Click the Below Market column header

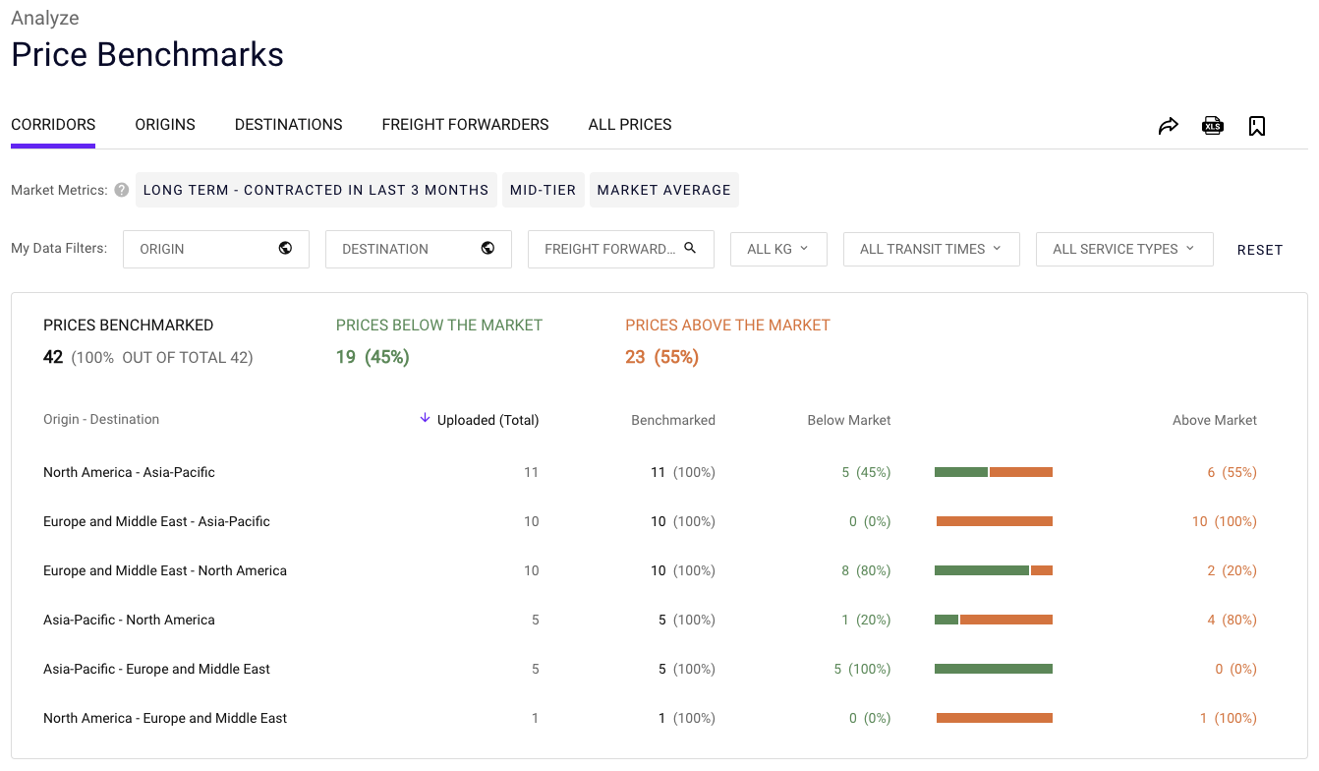pos(849,420)
